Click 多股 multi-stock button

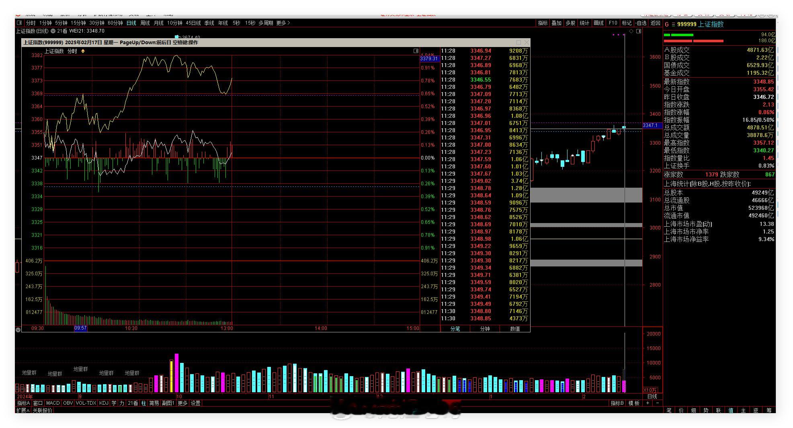tap(571, 23)
